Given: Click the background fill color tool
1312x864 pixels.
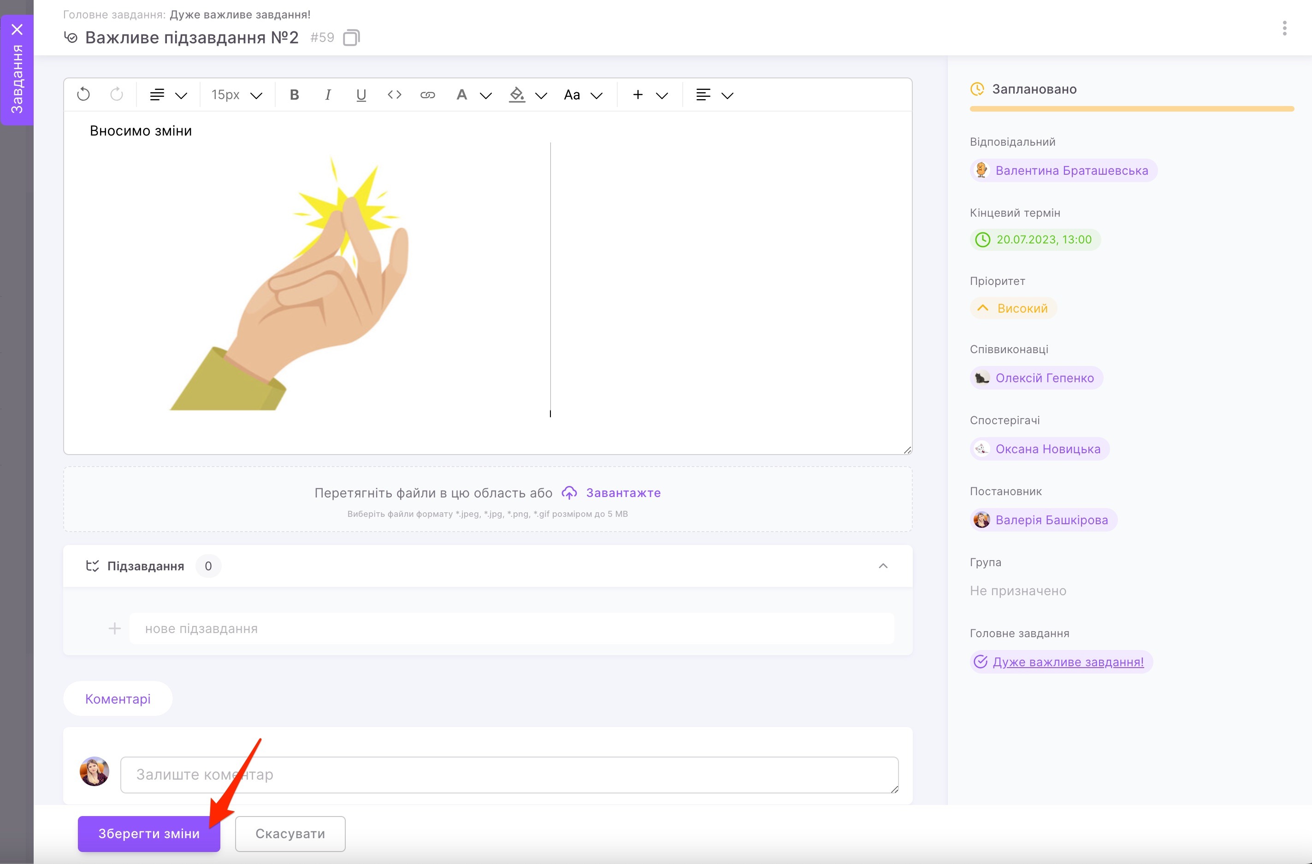Looking at the screenshot, I should [x=516, y=95].
